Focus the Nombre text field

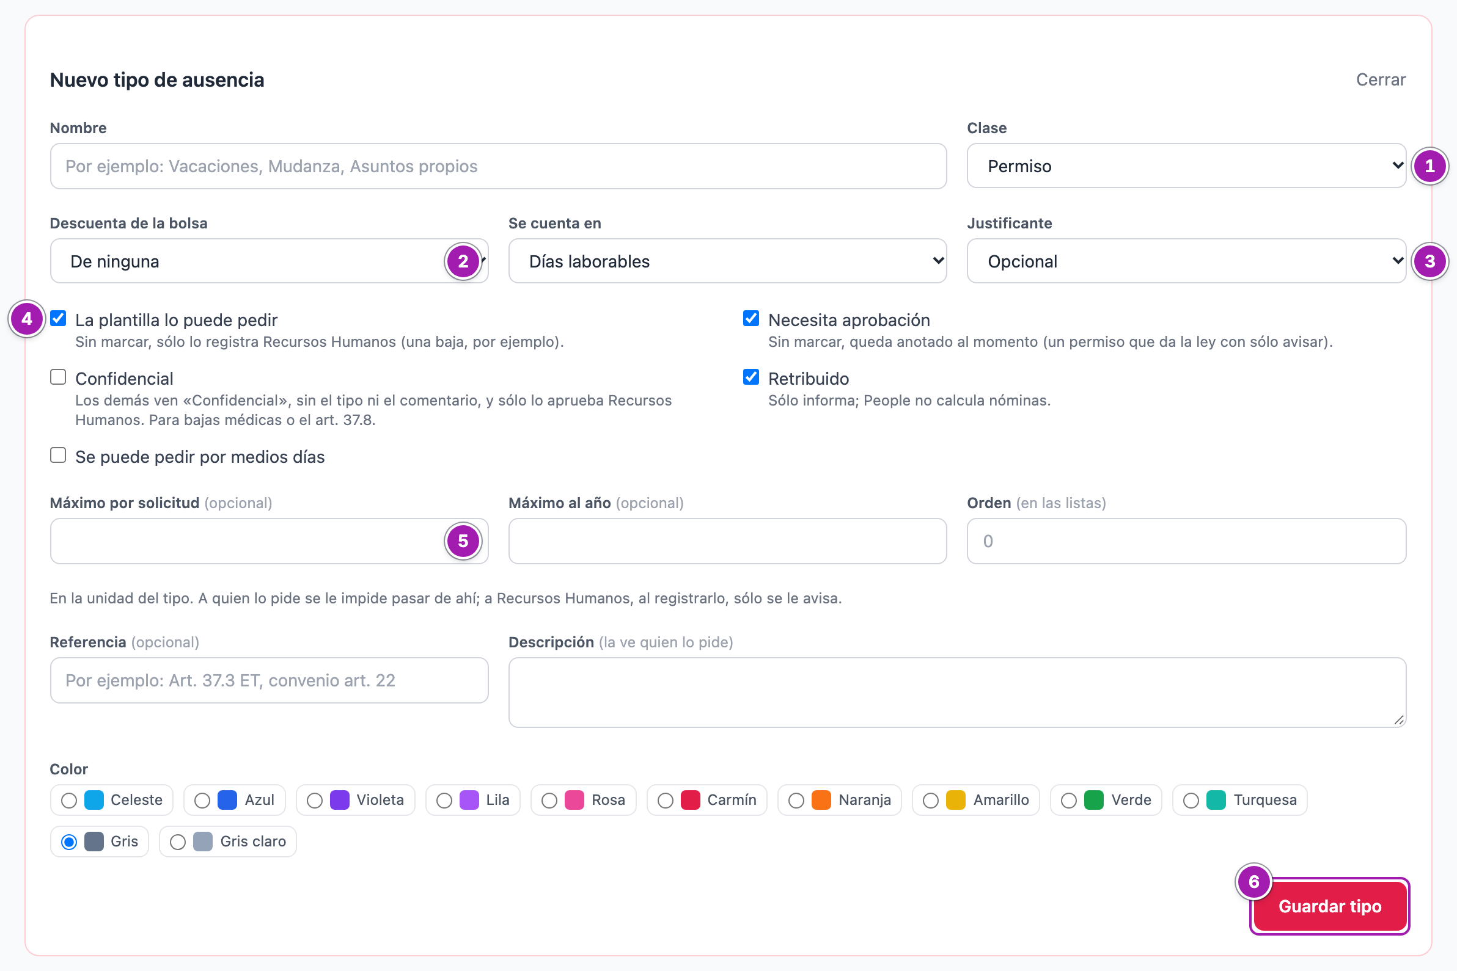pos(498,166)
